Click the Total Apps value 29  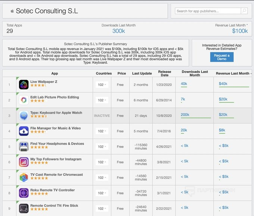pos(10,31)
